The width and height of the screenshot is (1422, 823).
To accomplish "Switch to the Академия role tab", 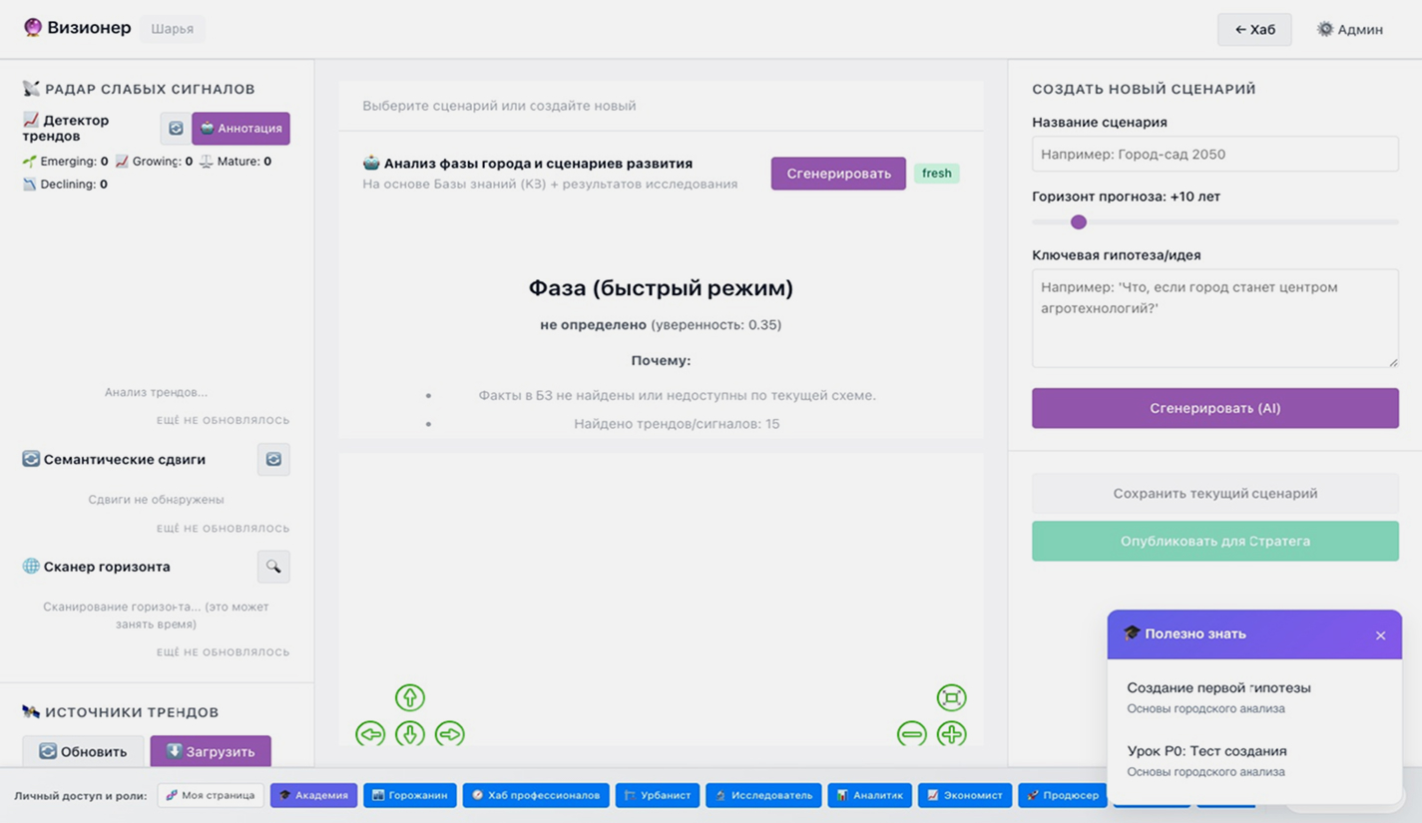I will coord(313,795).
